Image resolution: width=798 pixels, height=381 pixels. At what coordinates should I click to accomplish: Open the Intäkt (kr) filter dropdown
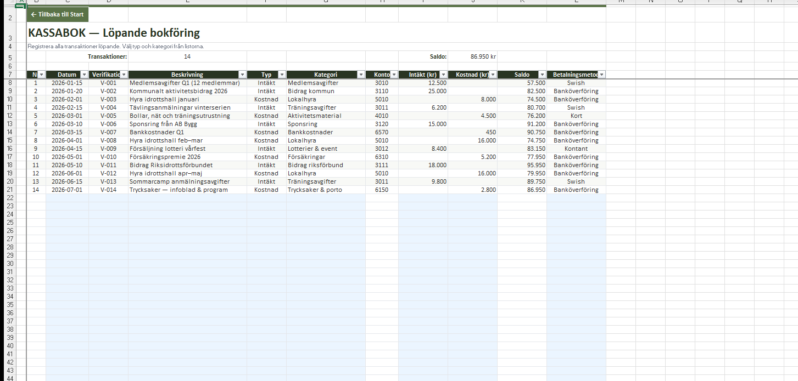(443, 75)
